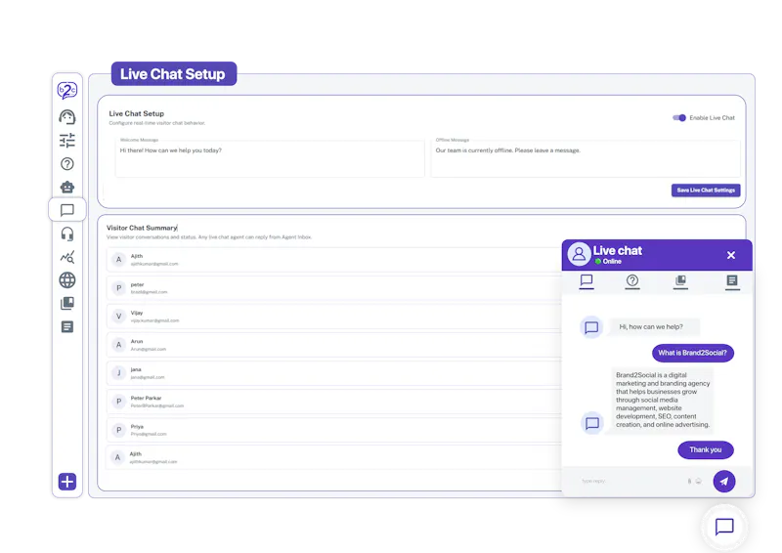Send the reply with the paper plane button
Image resolution: width=782 pixels, height=553 pixels.
pos(724,482)
